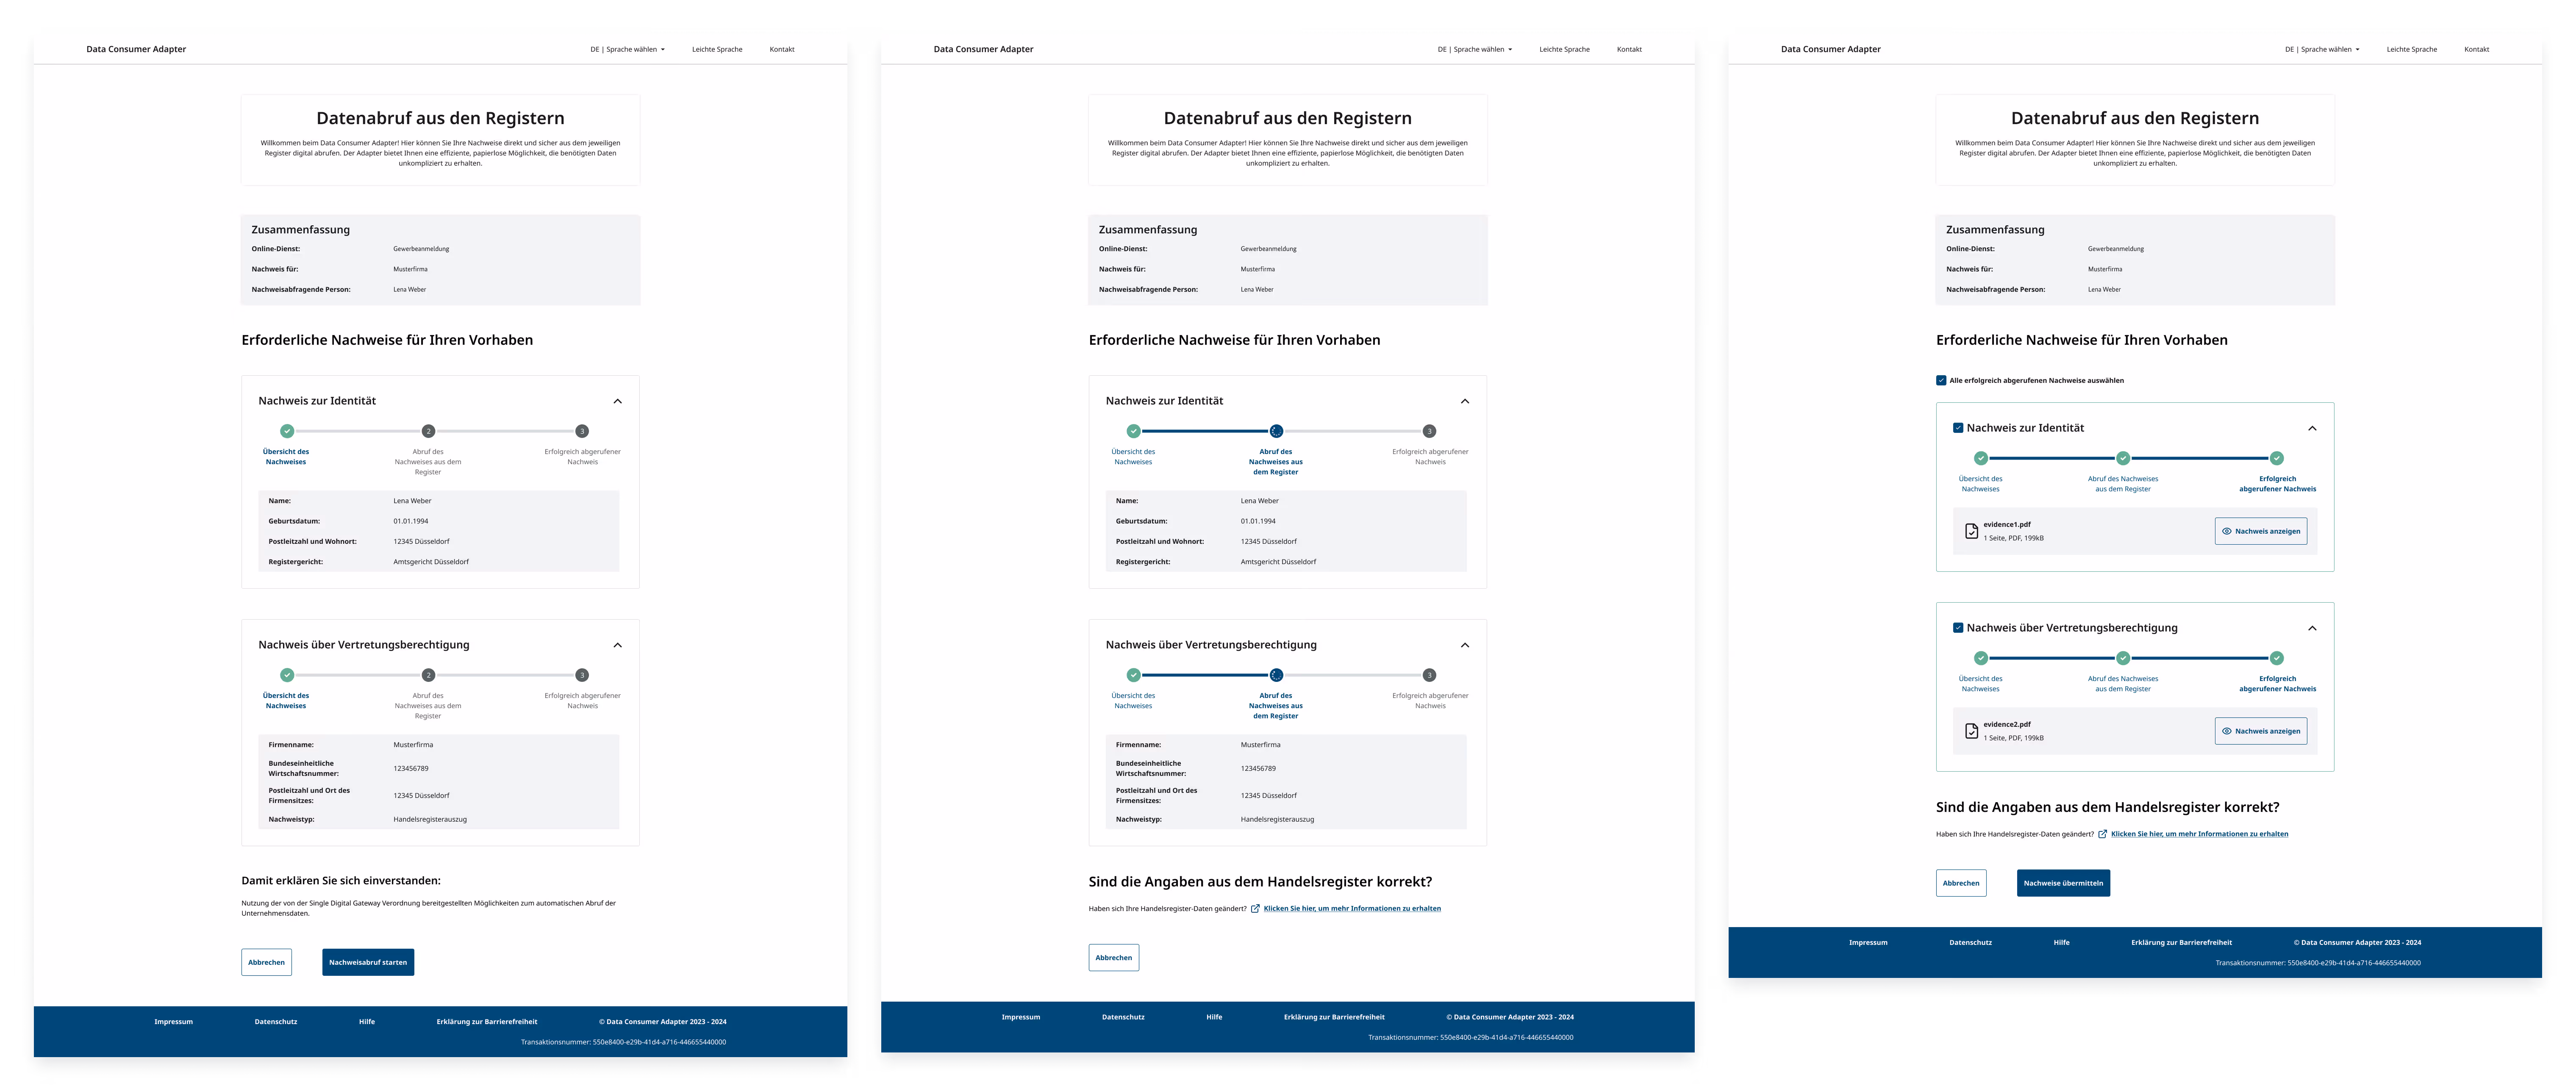Screen dimensions: 2576x1091
Task: Click the evidence2.pdf document file icon
Action: tap(1971, 731)
